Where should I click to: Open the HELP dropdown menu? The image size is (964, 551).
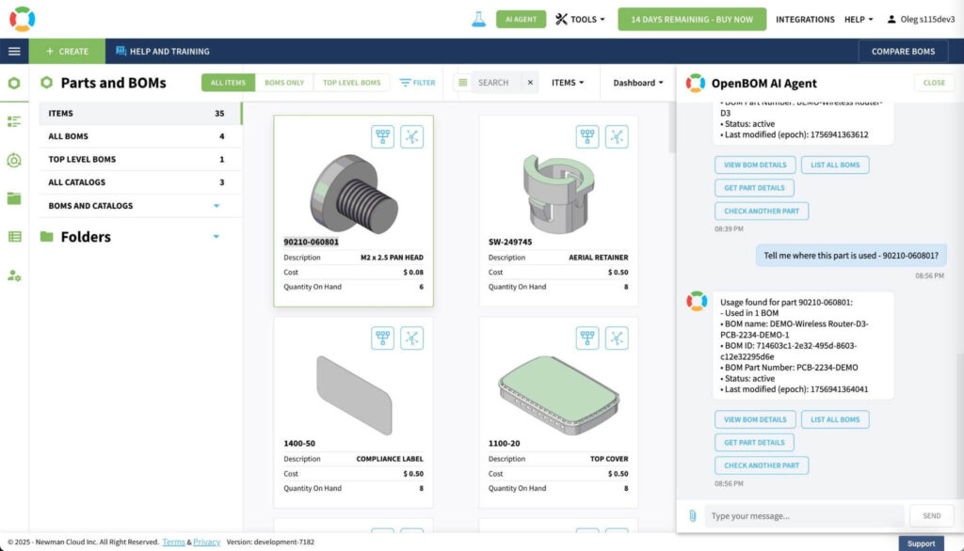pyautogui.click(x=859, y=19)
